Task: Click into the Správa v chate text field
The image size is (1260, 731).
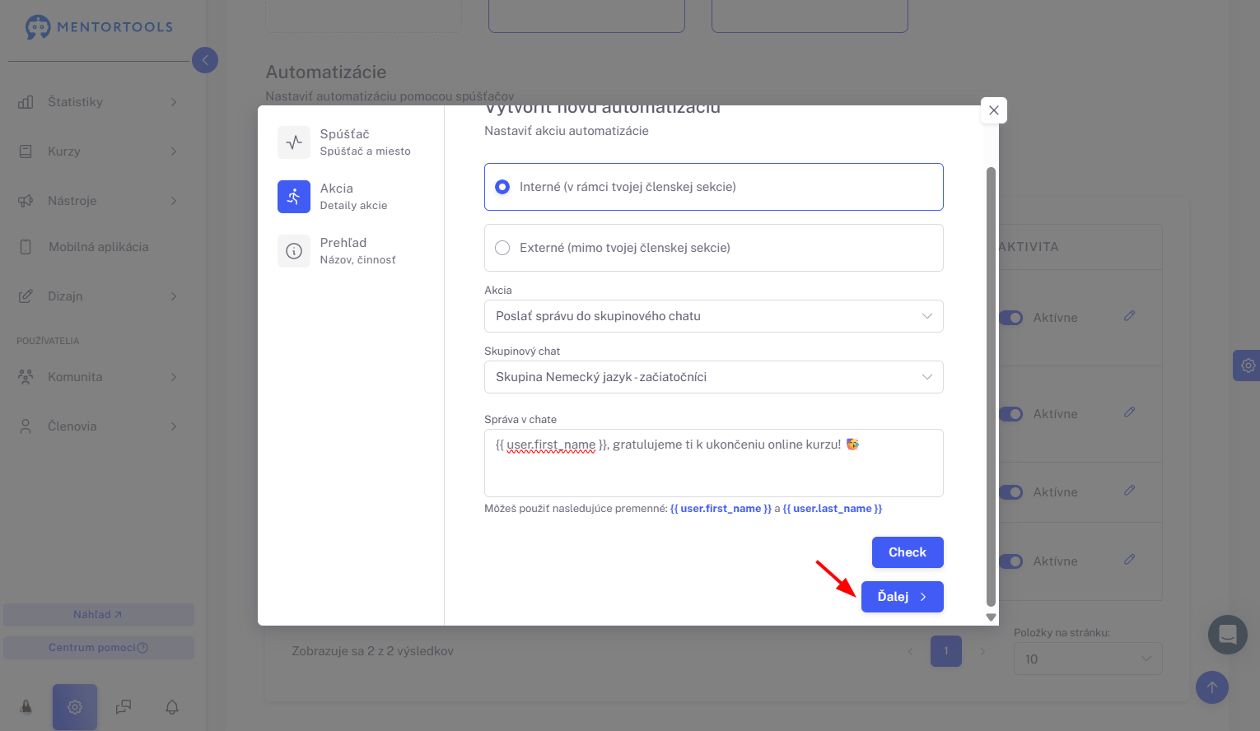Action: pyautogui.click(x=714, y=463)
